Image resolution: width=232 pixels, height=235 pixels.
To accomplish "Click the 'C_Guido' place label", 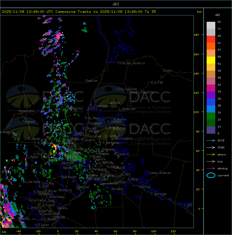I will 34,139.
